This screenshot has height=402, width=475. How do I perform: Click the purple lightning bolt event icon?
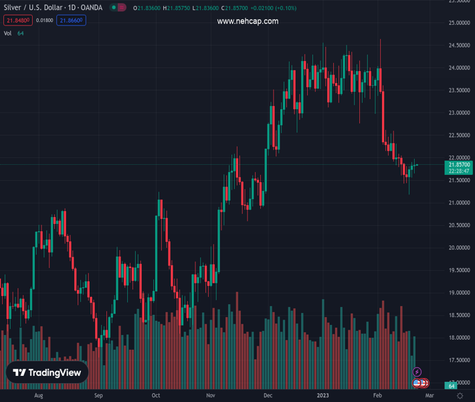click(417, 372)
